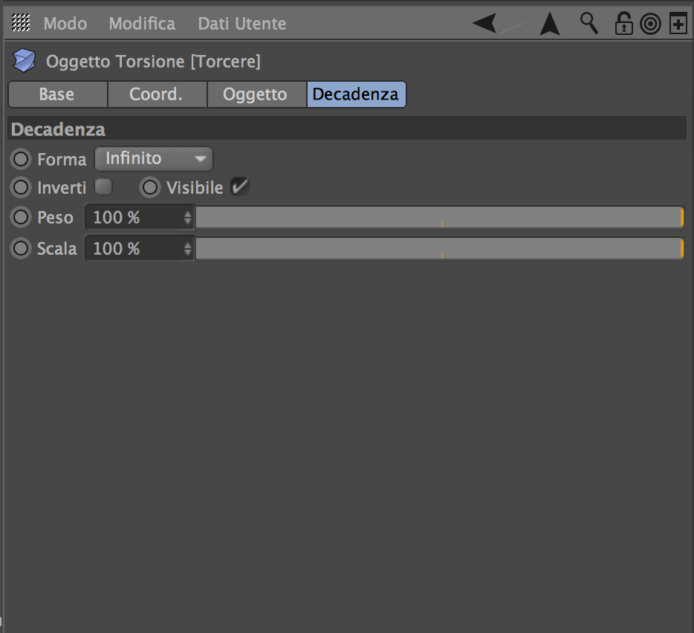Toggle the lock element padlock icon

coord(623,24)
